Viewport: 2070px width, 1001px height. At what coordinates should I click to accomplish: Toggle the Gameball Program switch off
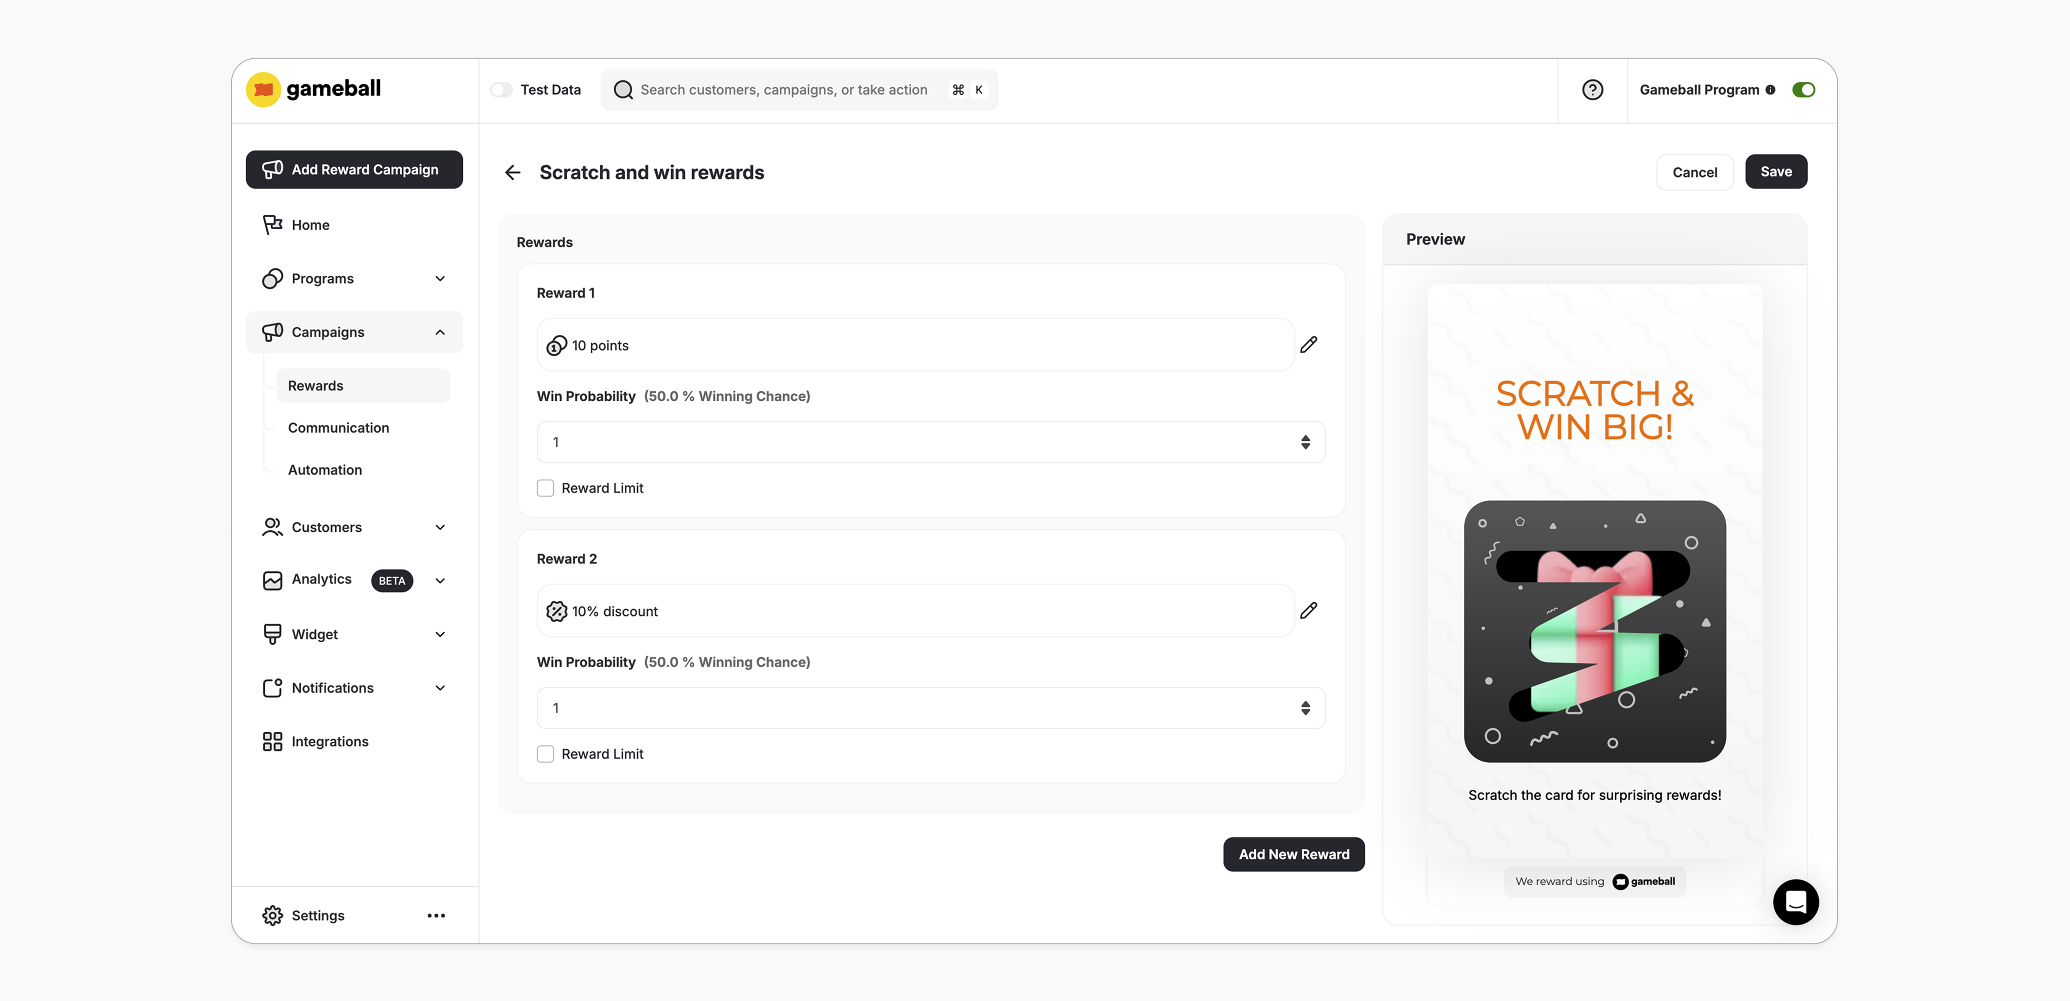click(1804, 89)
